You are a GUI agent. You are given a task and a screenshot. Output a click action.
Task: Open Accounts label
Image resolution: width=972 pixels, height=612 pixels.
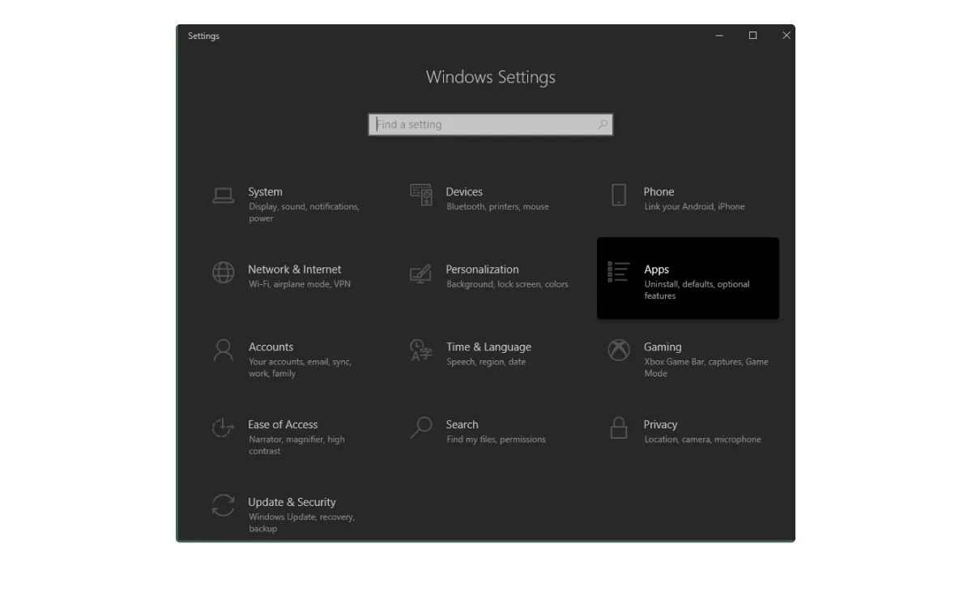(x=271, y=347)
